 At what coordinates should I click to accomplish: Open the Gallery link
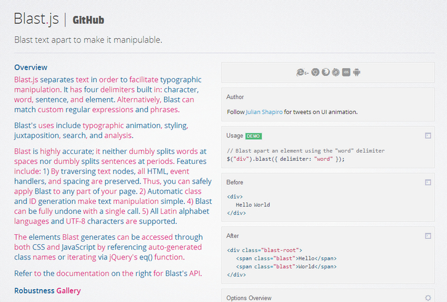(x=68, y=290)
